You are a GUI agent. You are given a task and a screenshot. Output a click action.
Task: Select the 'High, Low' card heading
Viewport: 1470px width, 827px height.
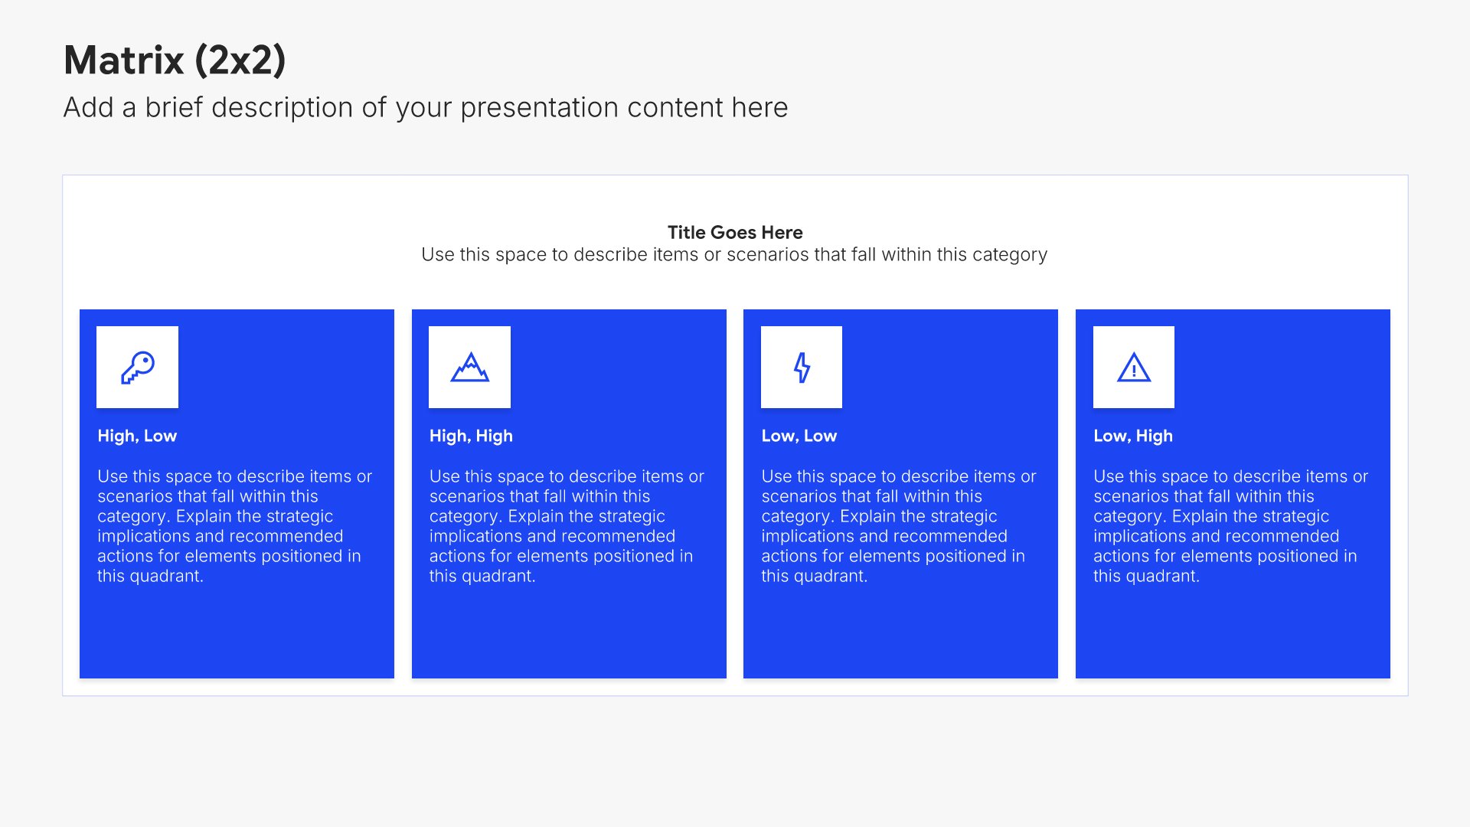pyautogui.click(x=137, y=436)
